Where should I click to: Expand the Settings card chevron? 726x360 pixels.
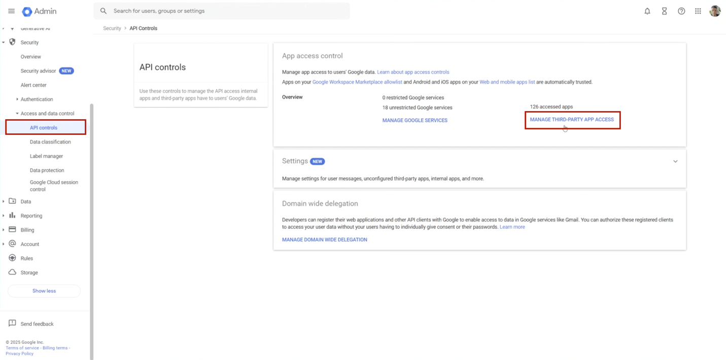pyautogui.click(x=675, y=161)
